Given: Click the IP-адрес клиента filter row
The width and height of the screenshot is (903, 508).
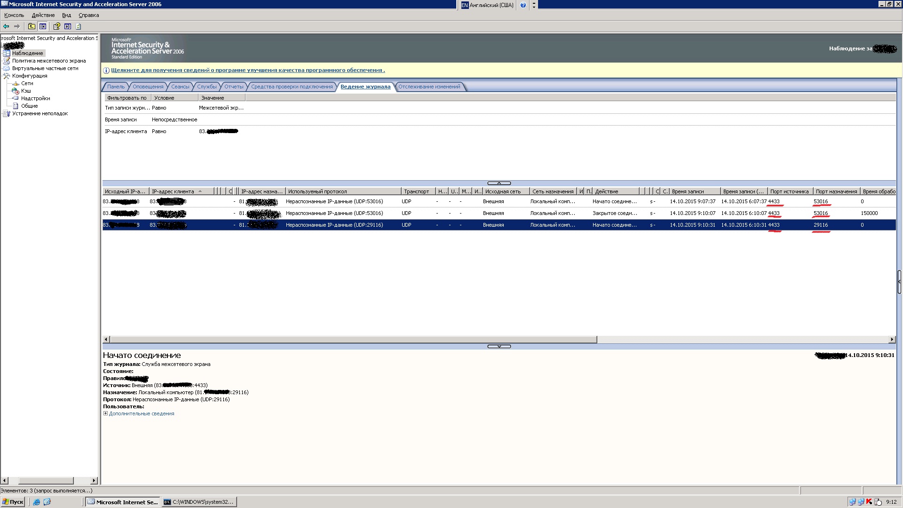Looking at the screenshot, I should tap(499, 131).
